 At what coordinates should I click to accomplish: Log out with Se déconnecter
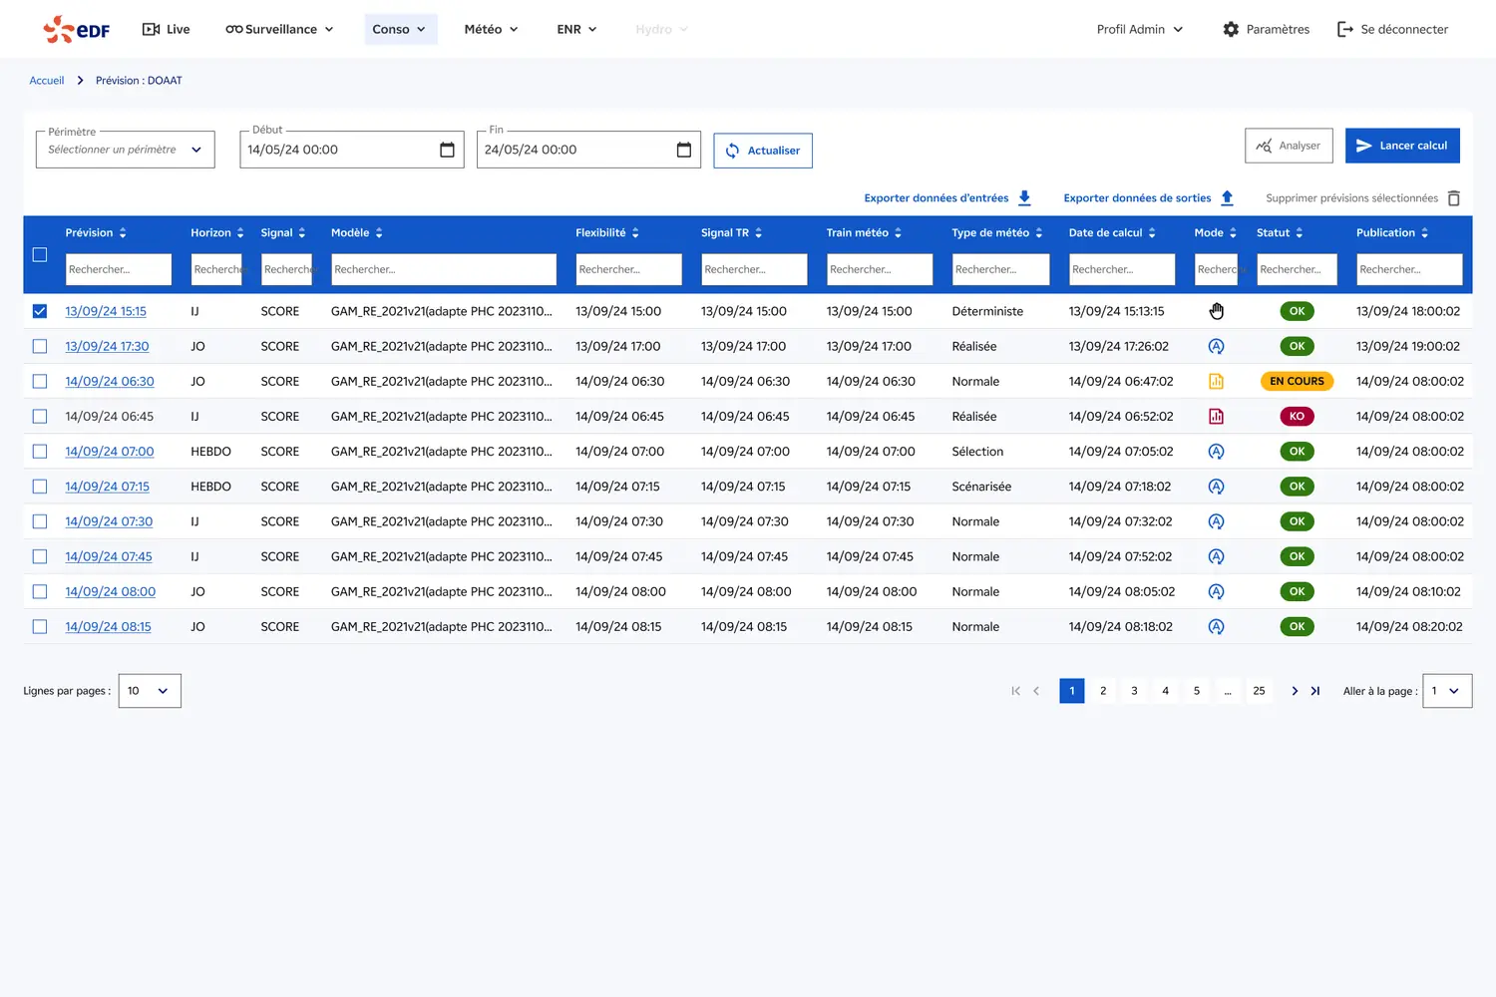[x=1392, y=30]
